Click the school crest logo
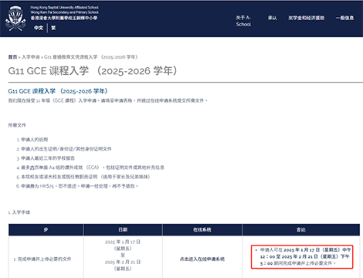 coord(15,19)
